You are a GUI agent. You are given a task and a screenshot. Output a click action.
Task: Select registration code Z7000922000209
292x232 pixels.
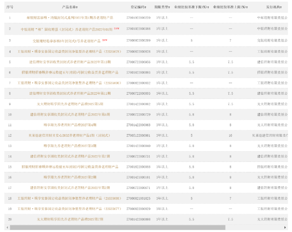coord(138,41)
